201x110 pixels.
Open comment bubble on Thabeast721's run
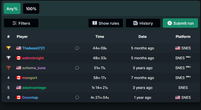77,48
